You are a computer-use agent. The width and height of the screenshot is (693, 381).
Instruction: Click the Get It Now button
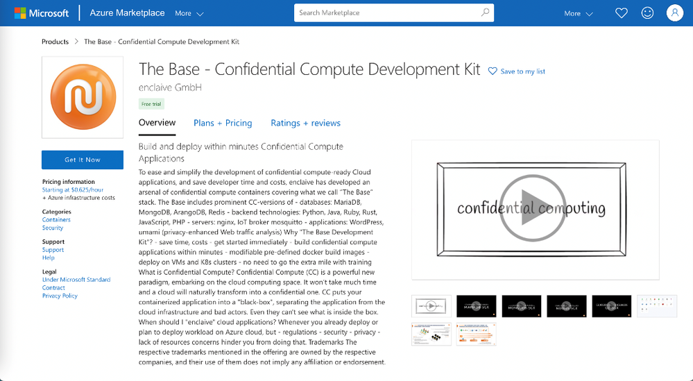coord(83,160)
